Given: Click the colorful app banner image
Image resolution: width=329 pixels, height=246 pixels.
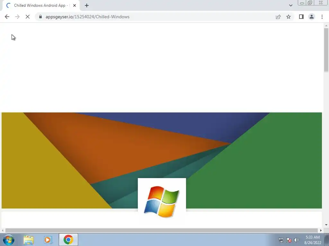Looking at the screenshot, I should 162,160.
